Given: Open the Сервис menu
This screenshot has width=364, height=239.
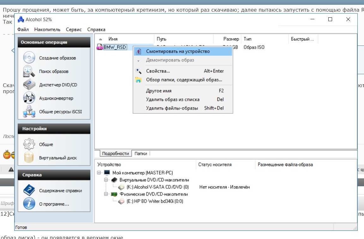Looking at the screenshot, I should tap(74, 29).
